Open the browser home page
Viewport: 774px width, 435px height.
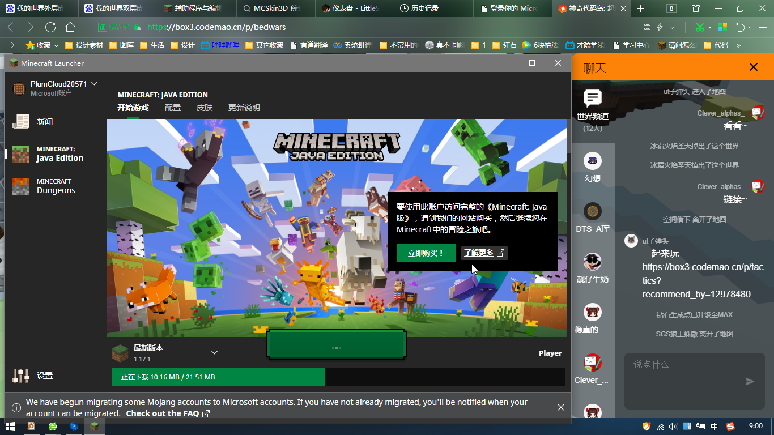pos(70,27)
